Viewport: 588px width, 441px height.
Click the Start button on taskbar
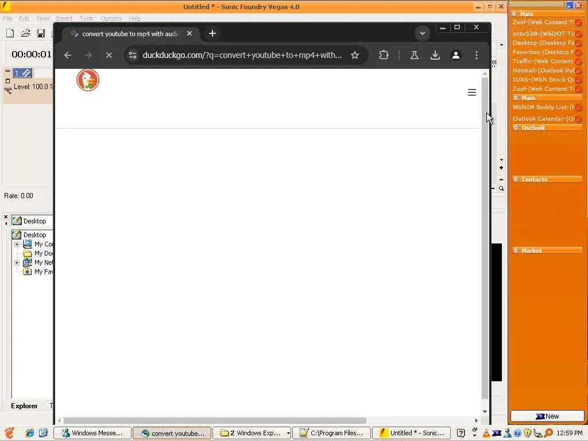click(10, 433)
